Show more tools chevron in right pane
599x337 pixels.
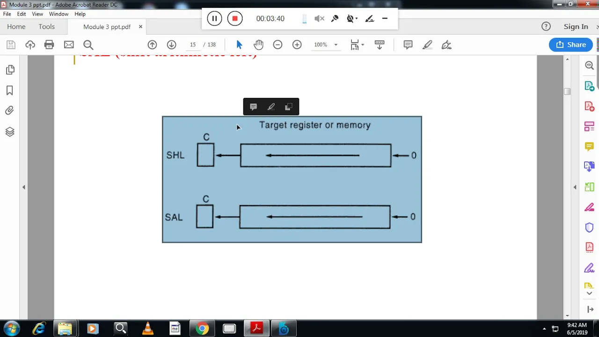point(589,293)
